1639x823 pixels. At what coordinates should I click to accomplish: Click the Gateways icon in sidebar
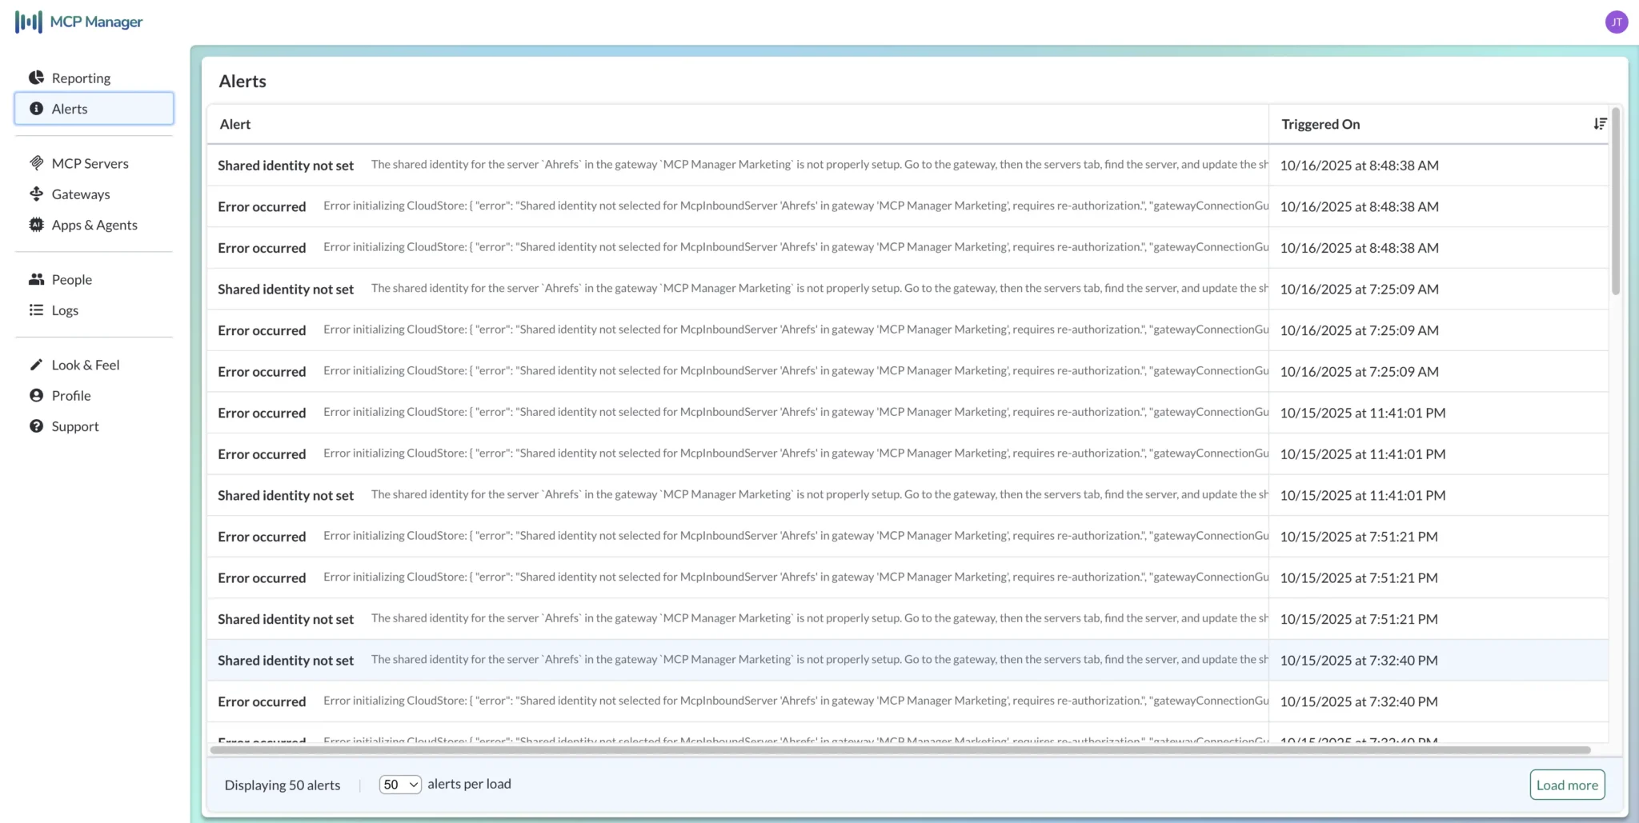coord(36,194)
